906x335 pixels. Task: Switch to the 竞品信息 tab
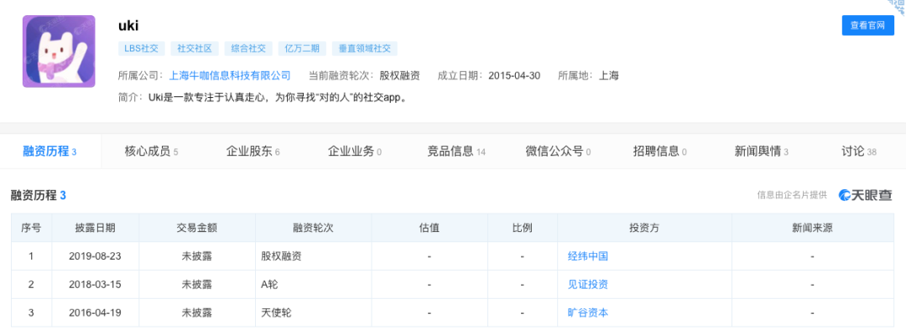click(x=456, y=152)
